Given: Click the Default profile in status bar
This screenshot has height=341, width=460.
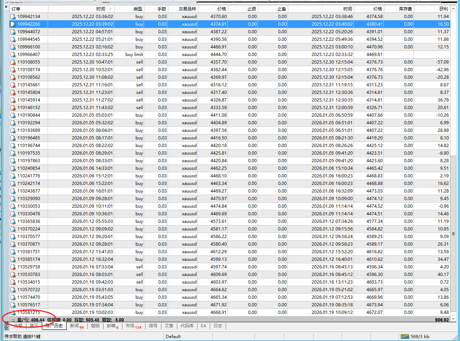Looking at the screenshot, I should tap(173, 337).
